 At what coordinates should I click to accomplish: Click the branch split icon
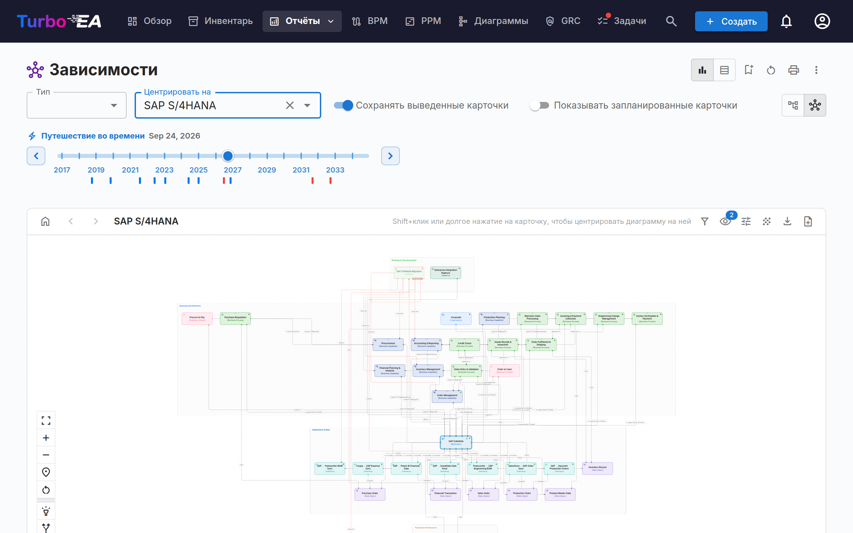pos(46,527)
